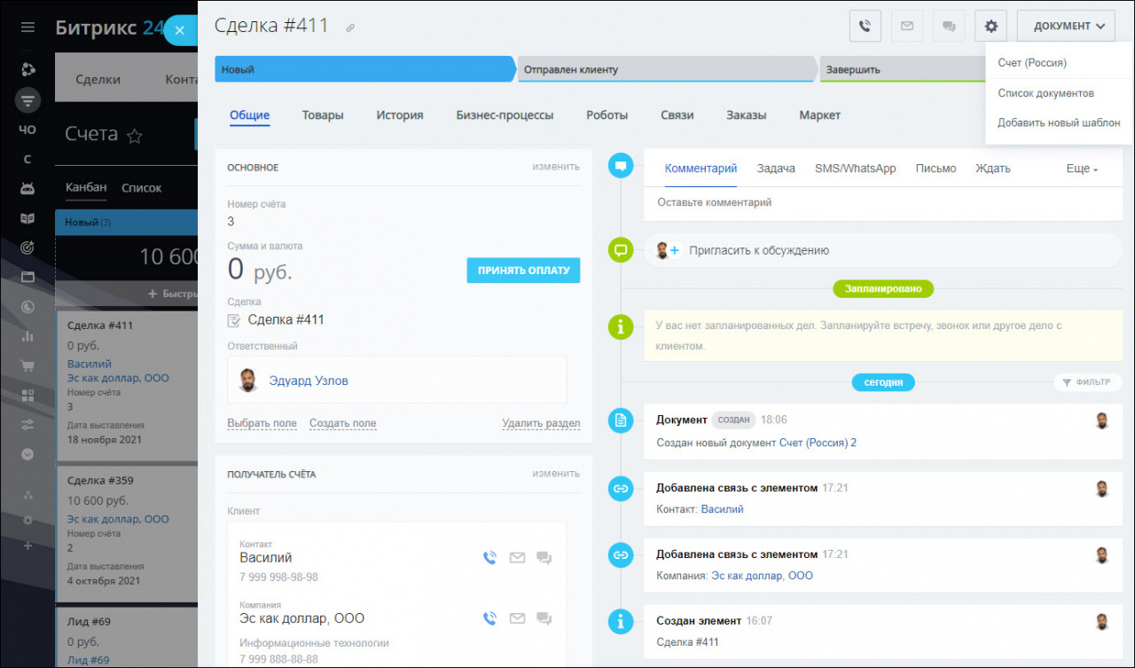This screenshot has height=668, width=1135.
Task: Click the plus icon at sidebar bottom
Action: pos(27,546)
